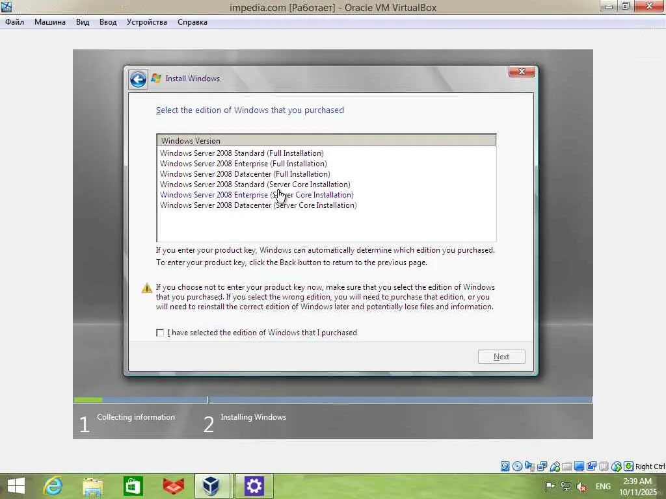This screenshot has height=499, width=666.
Task: Open the CPU features status bar indicator
Action: pyautogui.click(x=604, y=467)
